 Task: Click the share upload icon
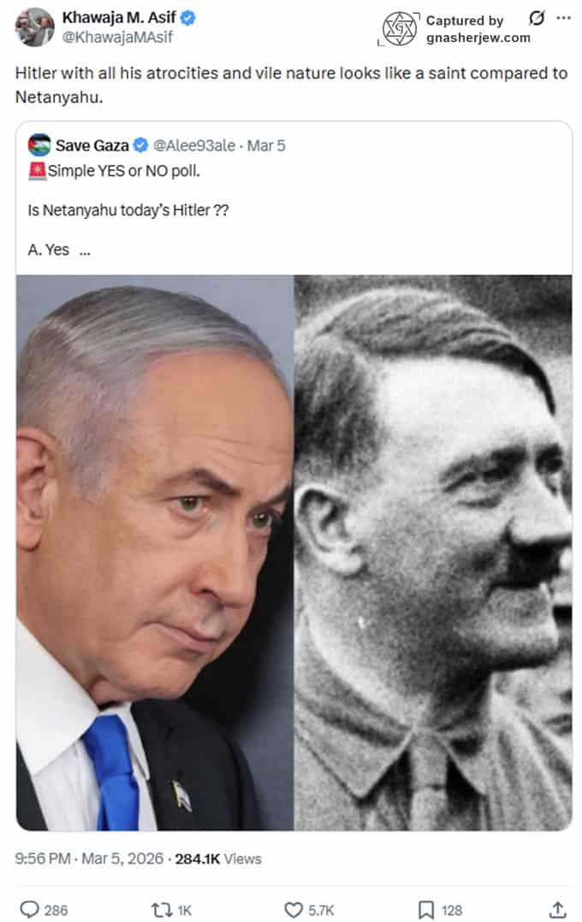[557, 909]
